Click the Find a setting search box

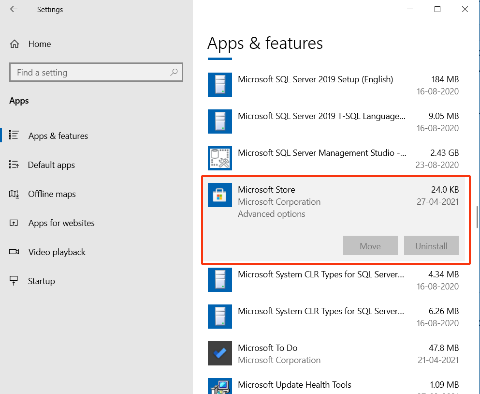click(96, 72)
